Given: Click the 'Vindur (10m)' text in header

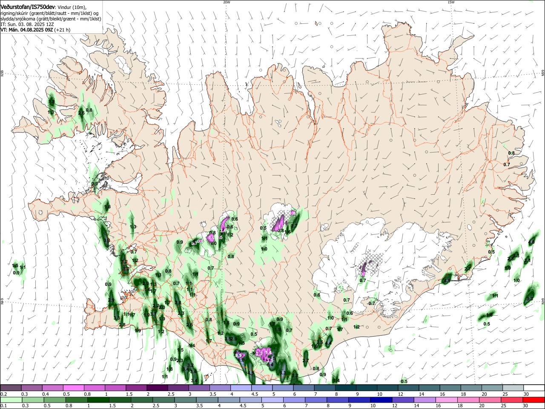Looking at the screenshot, I should click(72, 7).
